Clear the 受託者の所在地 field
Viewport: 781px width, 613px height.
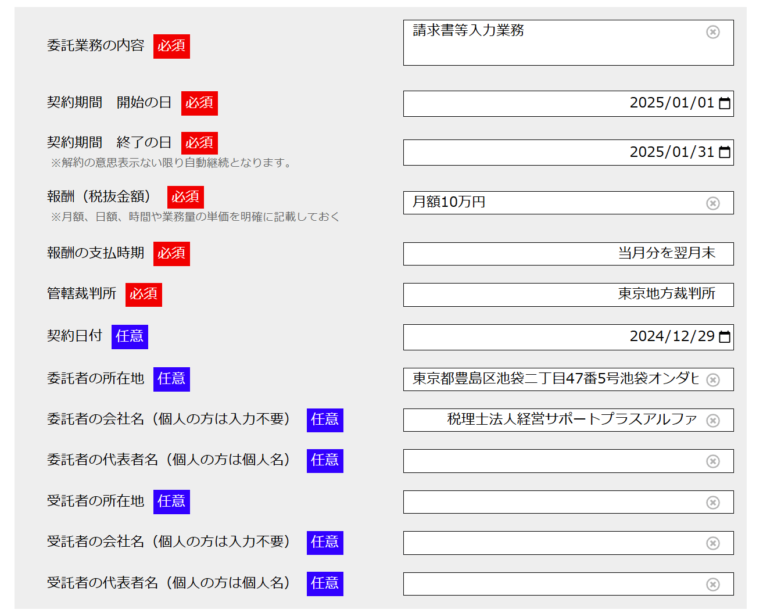point(713,502)
